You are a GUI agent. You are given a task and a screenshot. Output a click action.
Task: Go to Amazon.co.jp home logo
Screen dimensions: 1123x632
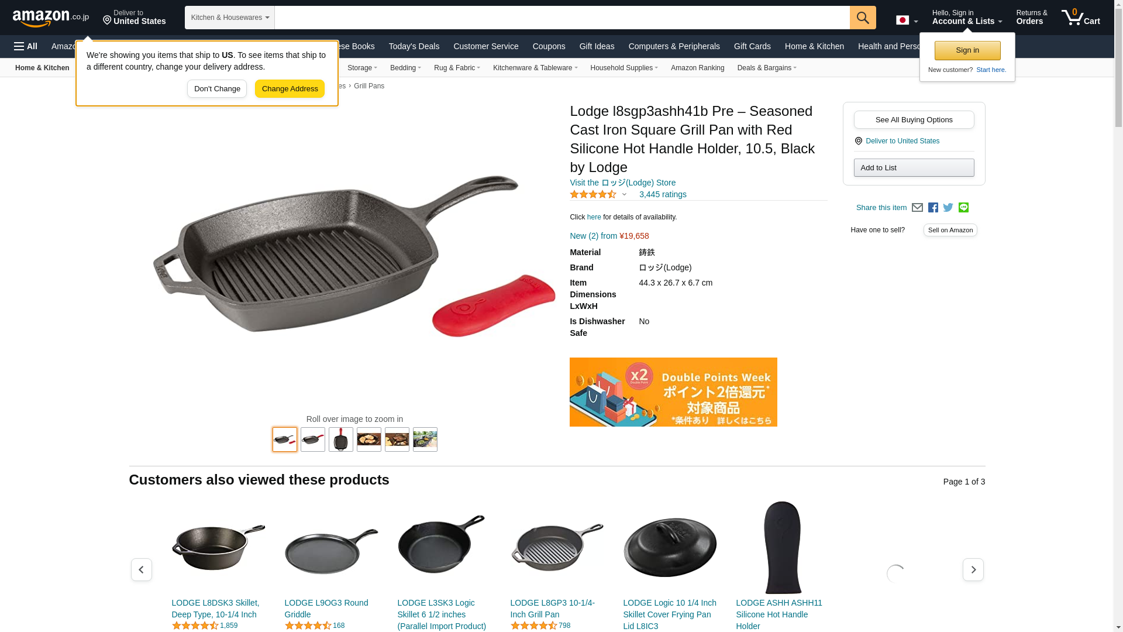pos(51,18)
